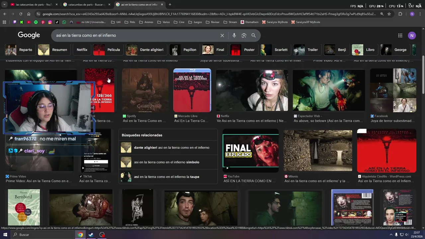The image size is (425, 239).
Task: Focus the Google search input field
Action: (x=136, y=36)
